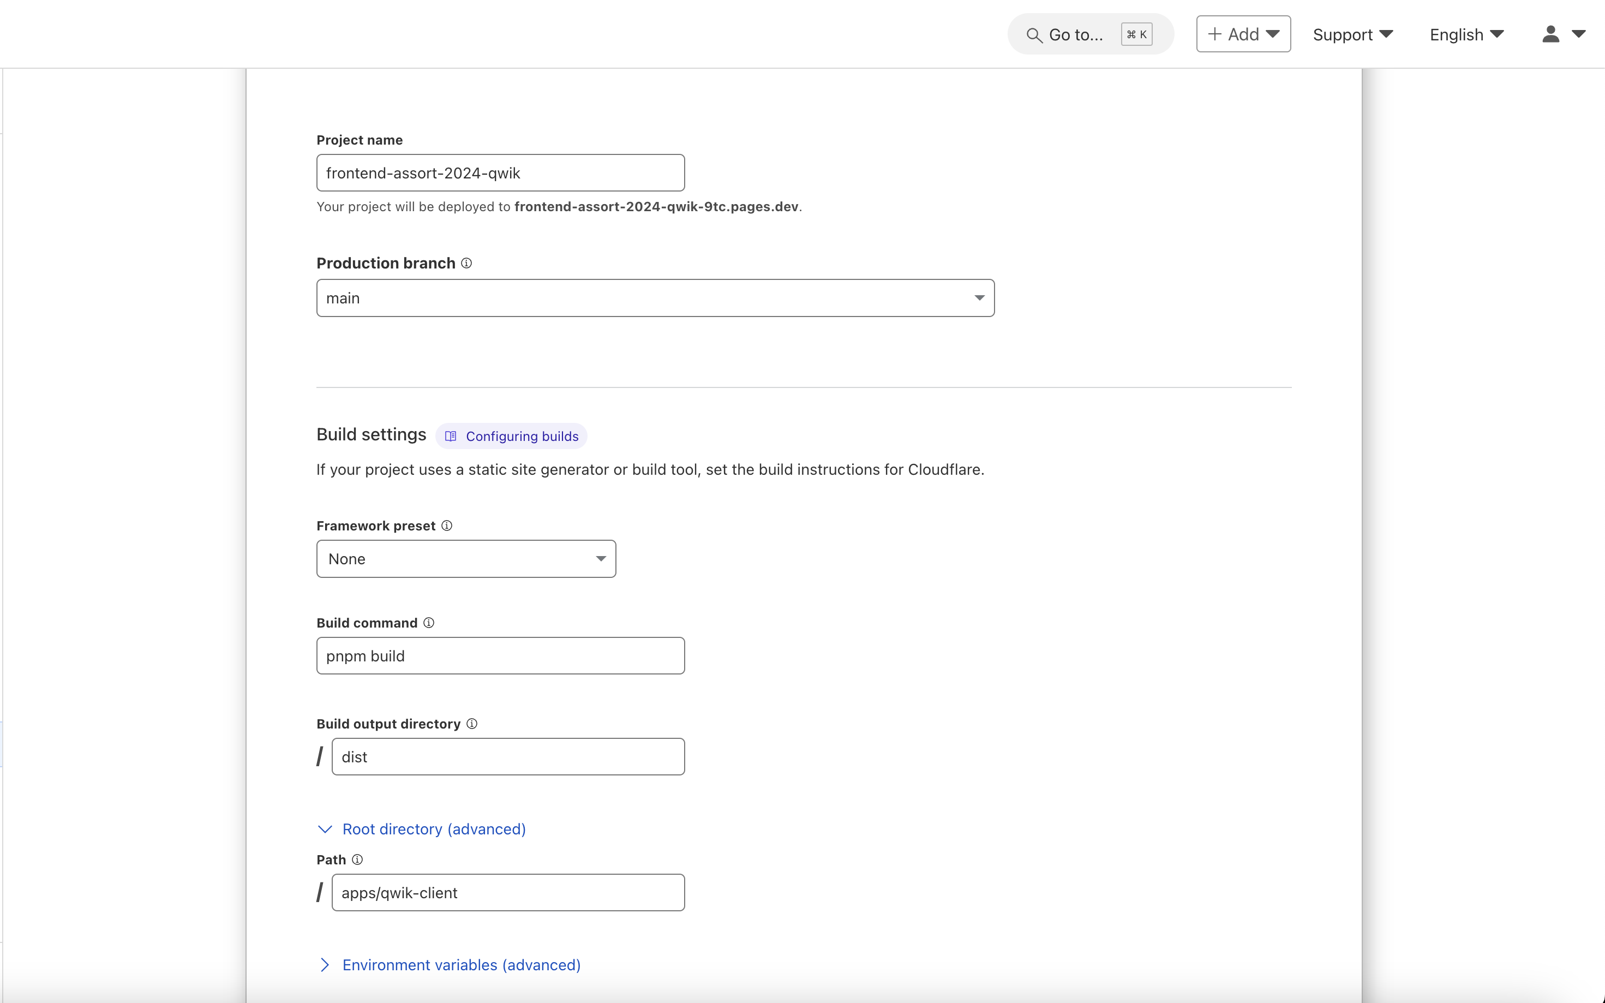Open the Support menu
This screenshot has width=1605, height=1003.
click(1352, 34)
